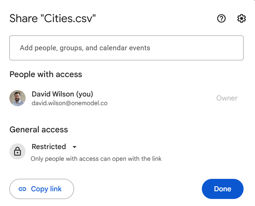The height and width of the screenshot is (206, 255).
Task: Expand the arrow next to Restricted
Action: point(75,147)
